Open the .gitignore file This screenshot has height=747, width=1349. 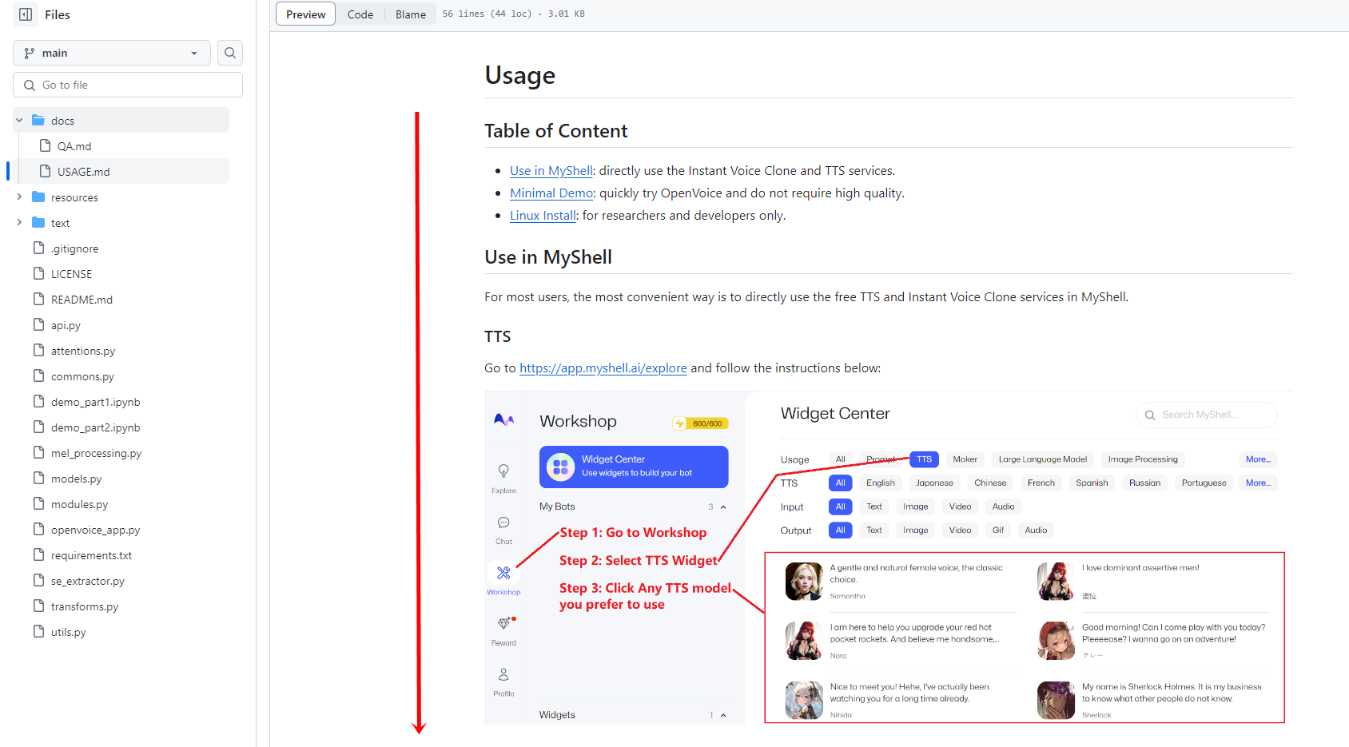point(74,248)
